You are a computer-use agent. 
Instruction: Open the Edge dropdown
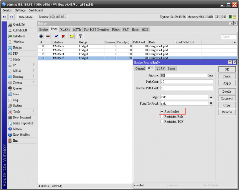pyautogui.click(x=211, y=97)
